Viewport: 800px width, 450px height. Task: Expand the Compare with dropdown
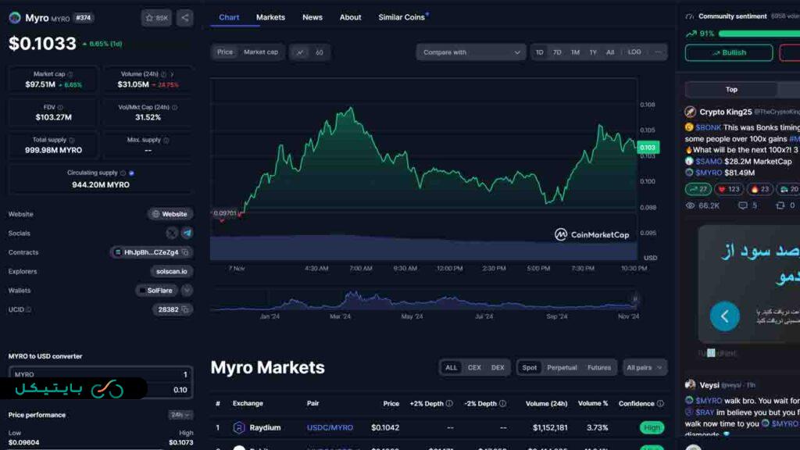pyautogui.click(x=471, y=52)
